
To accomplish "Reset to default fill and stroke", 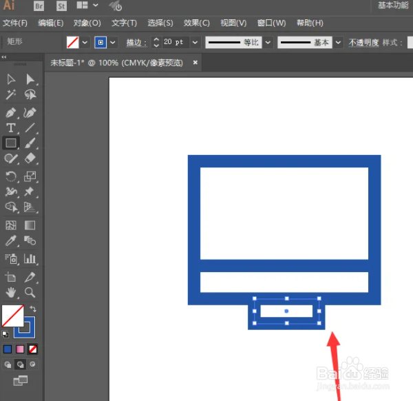I will (6, 334).
